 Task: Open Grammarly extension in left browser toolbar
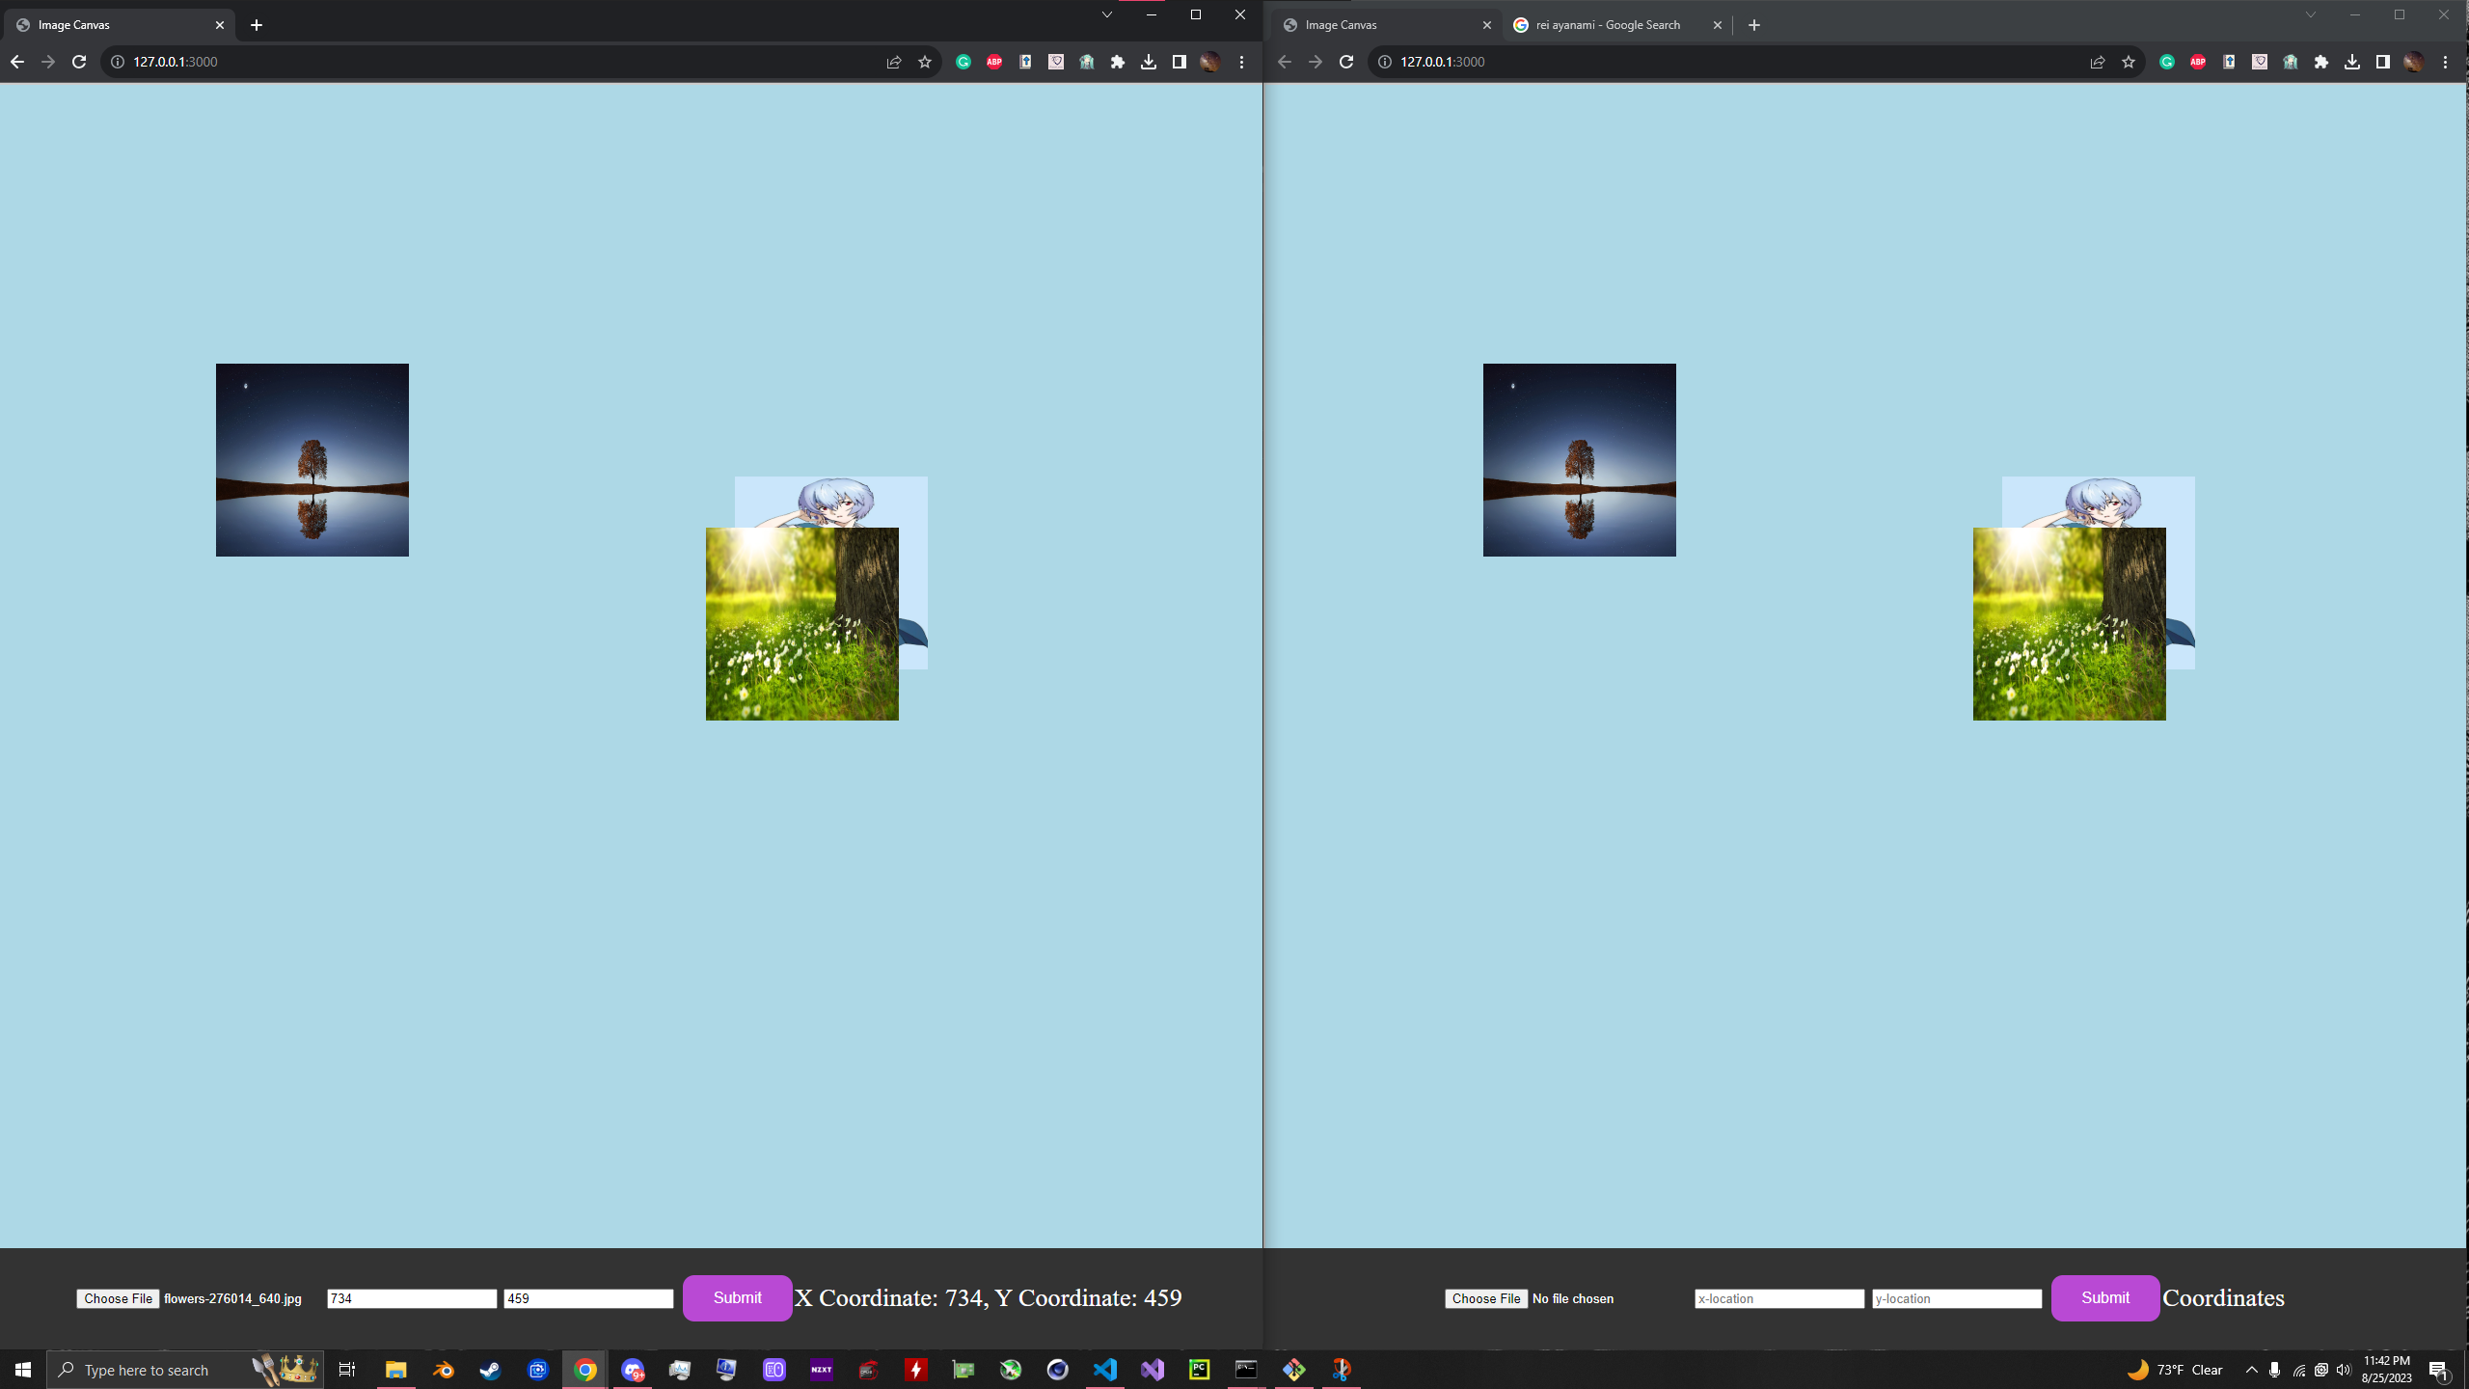(x=963, y=62)
